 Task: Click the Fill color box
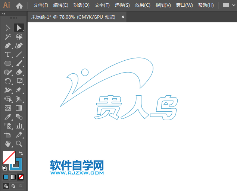(x=9, y=157)
